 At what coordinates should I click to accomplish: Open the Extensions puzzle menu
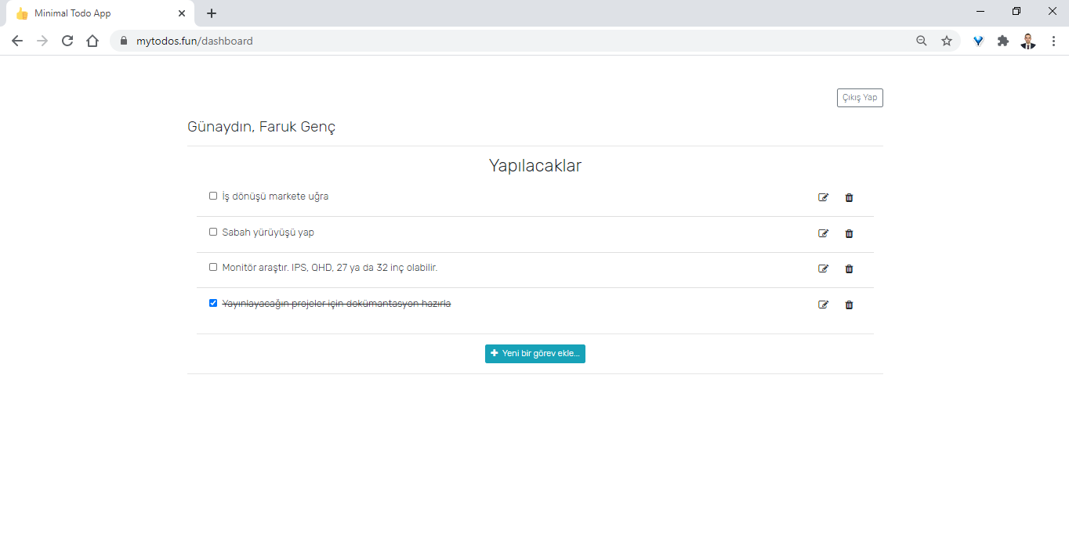coord(1003,41)
